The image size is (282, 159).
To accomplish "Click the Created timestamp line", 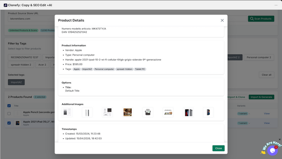I will (x=83, y=134).
